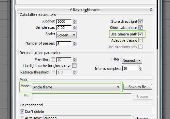Collapse the V-Ray Light cache rollout
Image resolution: width=170 pixels, height=119 pixels.
[86, 10]
